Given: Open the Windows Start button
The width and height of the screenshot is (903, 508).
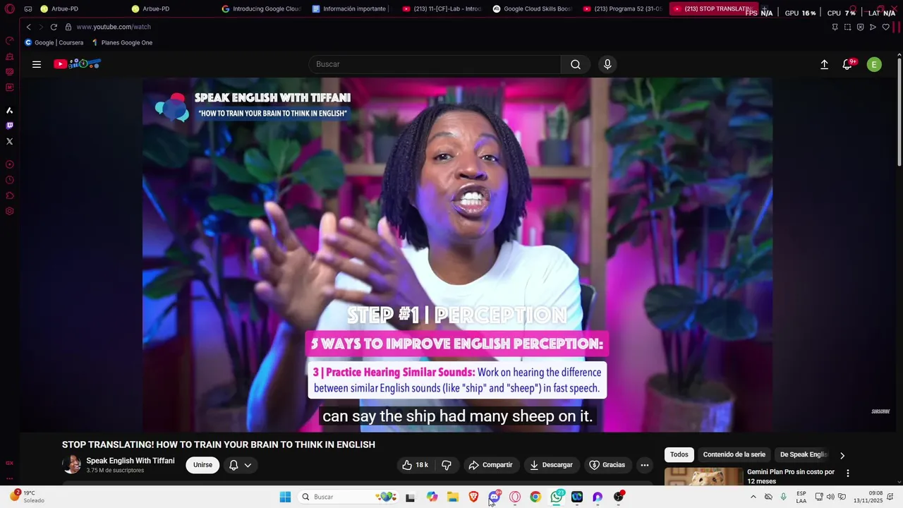Looking at the screenshot, I should [x=285, y=497].
